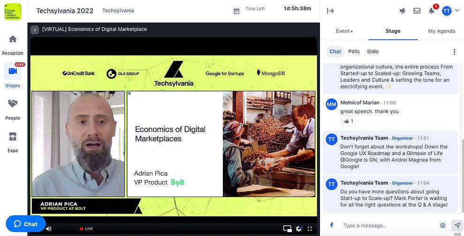
Task: Like Melnicof Marian's message with thumbs up
Action: pos(349,121)
